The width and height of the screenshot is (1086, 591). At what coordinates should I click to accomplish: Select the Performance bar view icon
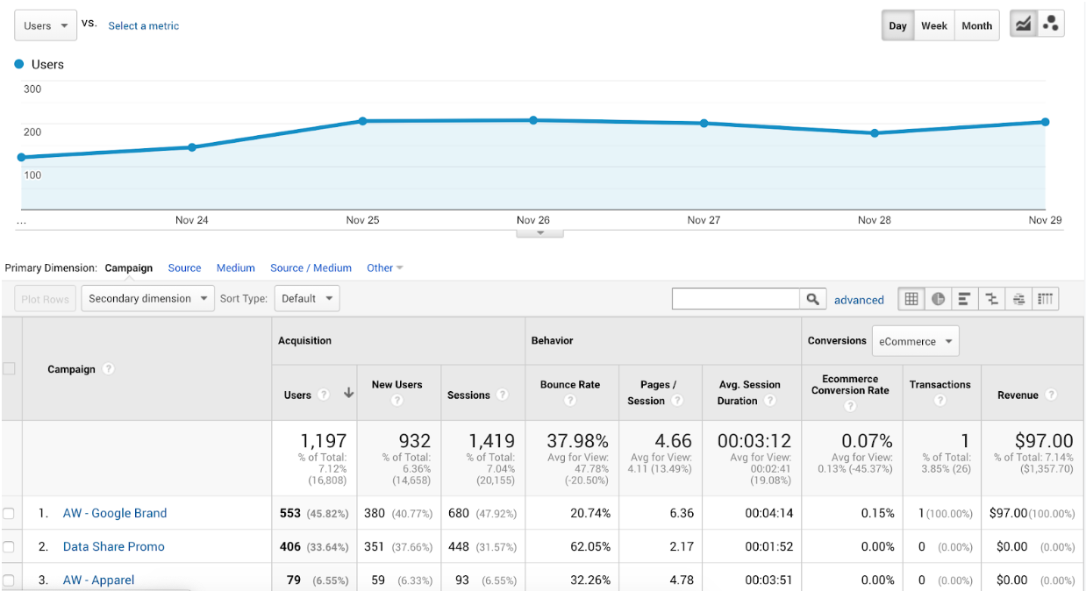click(964, 299)
